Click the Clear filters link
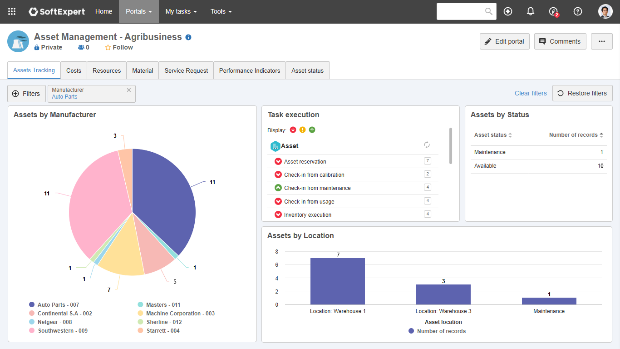This screenshot has width=620, height=349. [x=531, y=93]
